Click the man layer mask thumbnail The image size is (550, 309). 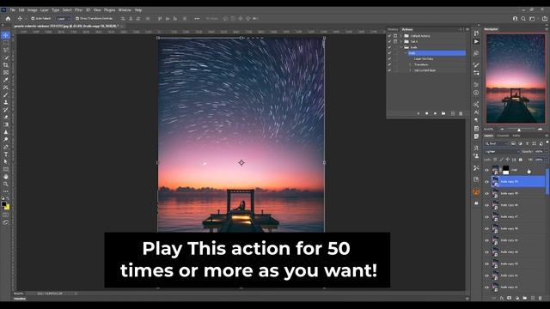click(x=505, y=170)
